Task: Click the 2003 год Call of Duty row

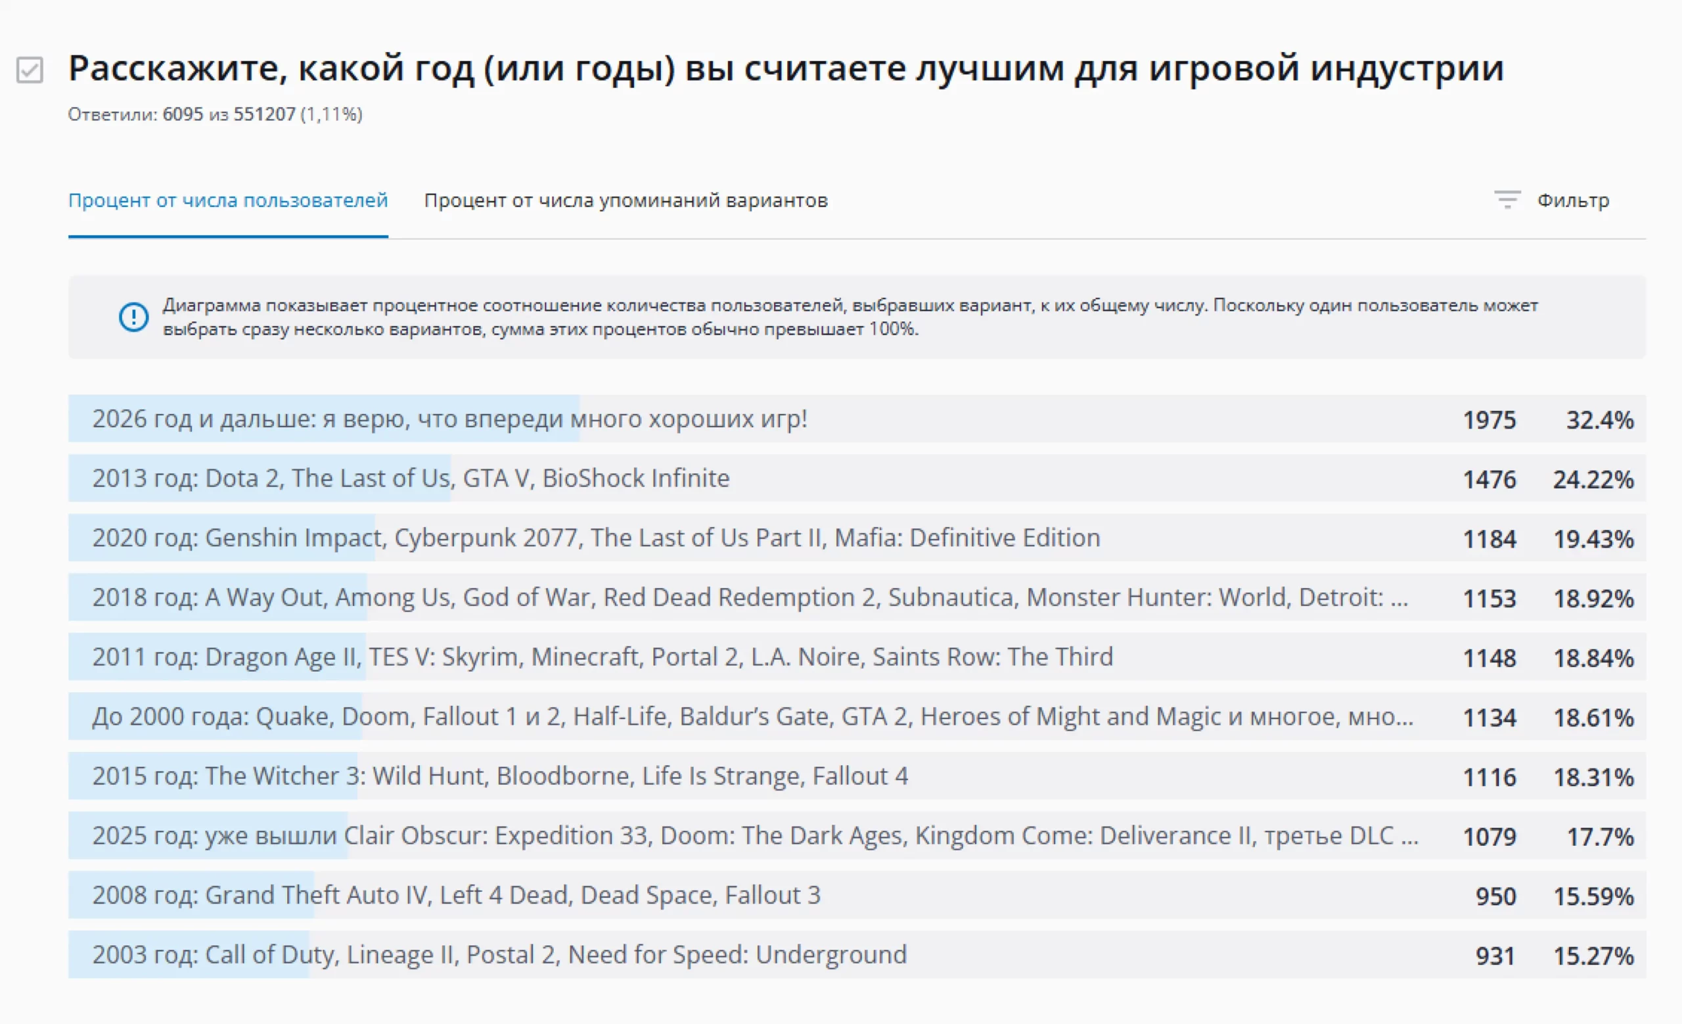Action: [x=499, y=954]
